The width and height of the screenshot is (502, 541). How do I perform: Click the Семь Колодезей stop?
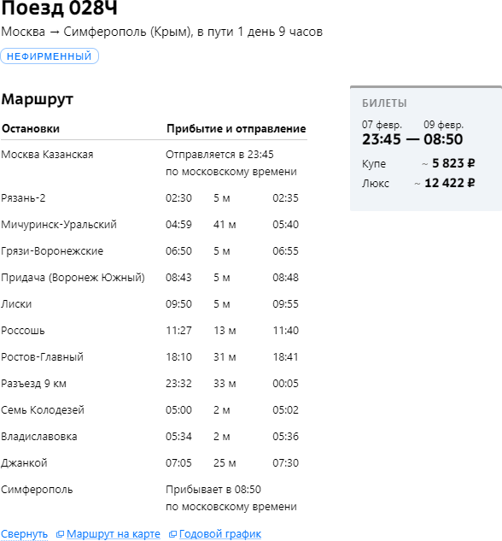43,410
